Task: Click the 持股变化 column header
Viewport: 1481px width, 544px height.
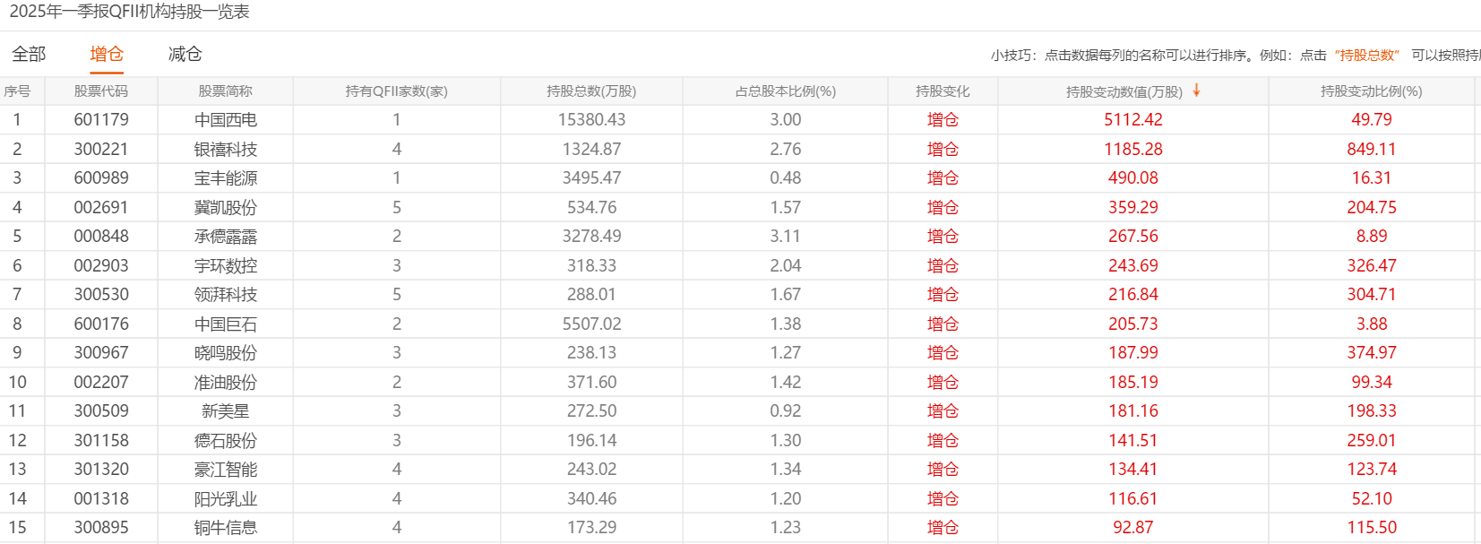Action: [x=943, y=91]
